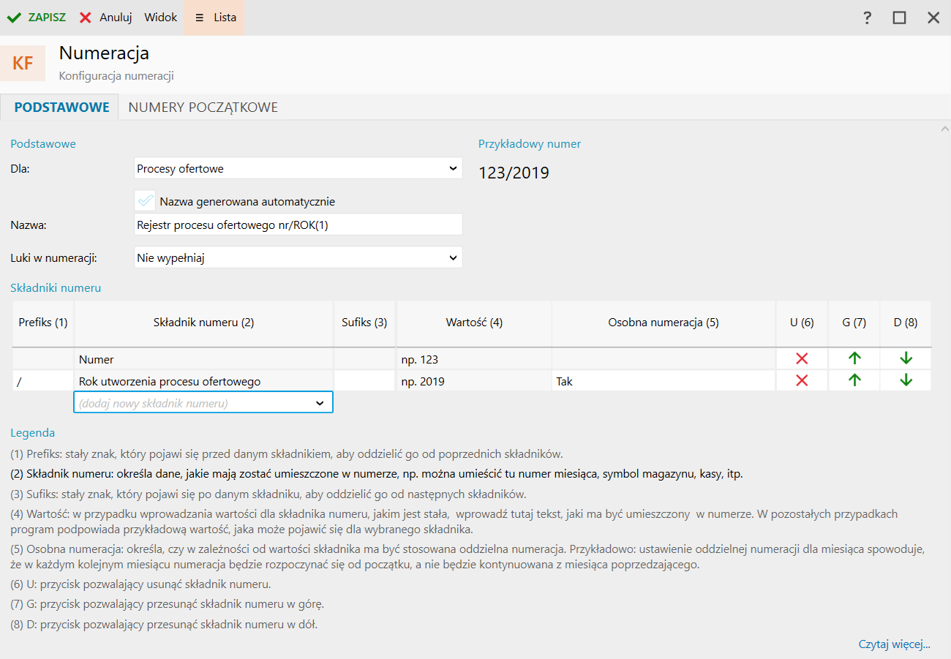
Task: Click the Składnik numeru (2) column header
Action: point(204,323)
